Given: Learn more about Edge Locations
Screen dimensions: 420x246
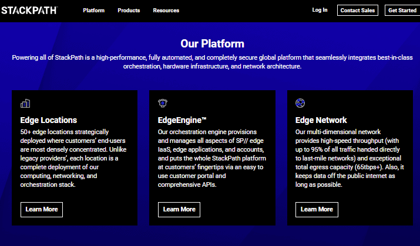Looking at the screenshot, I should (x=42, y=210).
